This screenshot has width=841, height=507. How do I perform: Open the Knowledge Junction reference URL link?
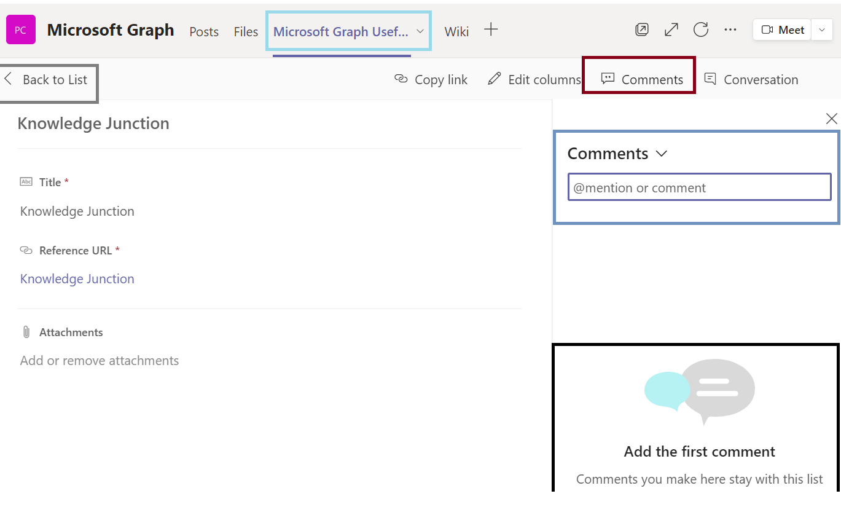pos(77,279)
